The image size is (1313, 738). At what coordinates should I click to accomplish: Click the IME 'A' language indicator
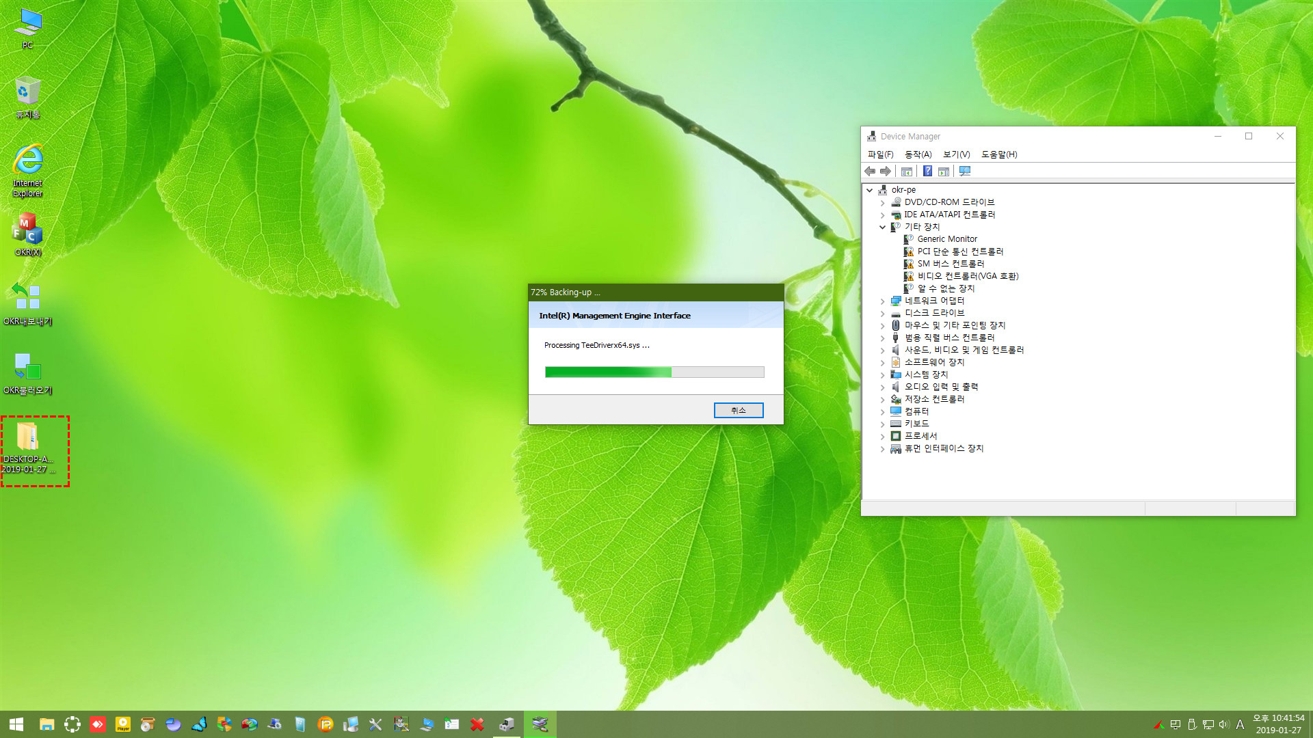(x=1240, y=724)
